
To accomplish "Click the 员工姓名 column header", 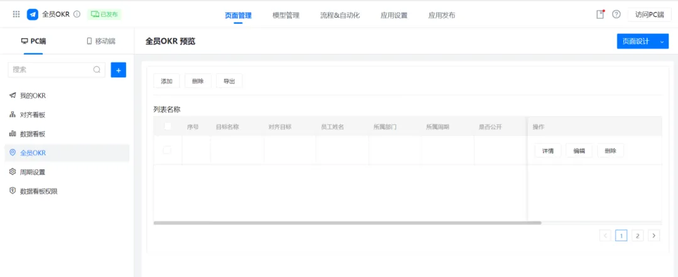I will [332, 127].
